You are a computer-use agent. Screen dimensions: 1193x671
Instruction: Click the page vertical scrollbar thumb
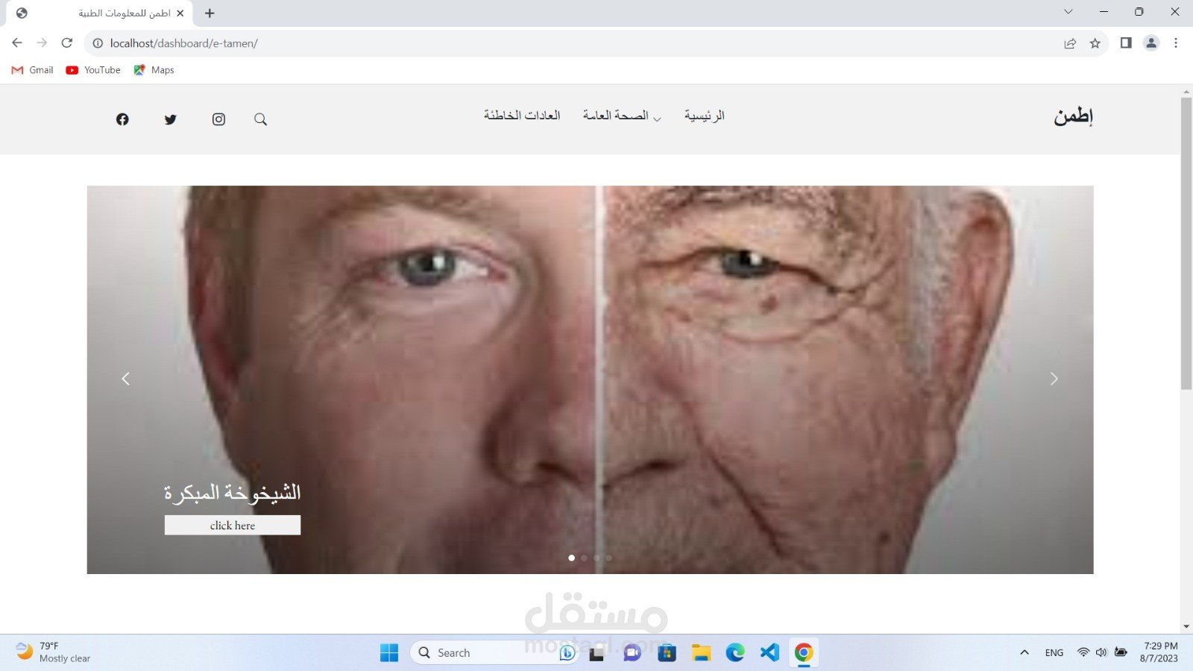(1186, 242)
